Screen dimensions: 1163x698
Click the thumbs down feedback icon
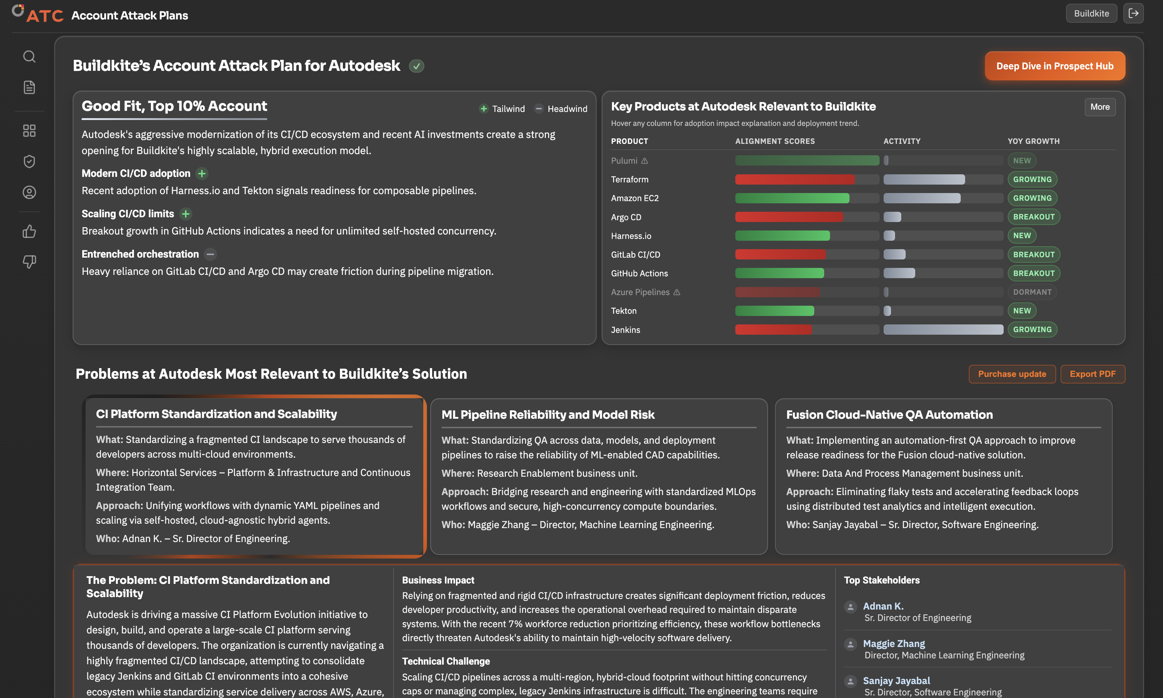pos(29,262)
